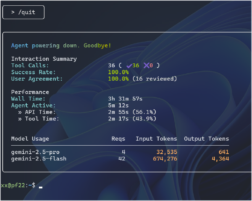Select the Interaction Summary heading
The image size is (252, 201).
(x=44, y=59)
